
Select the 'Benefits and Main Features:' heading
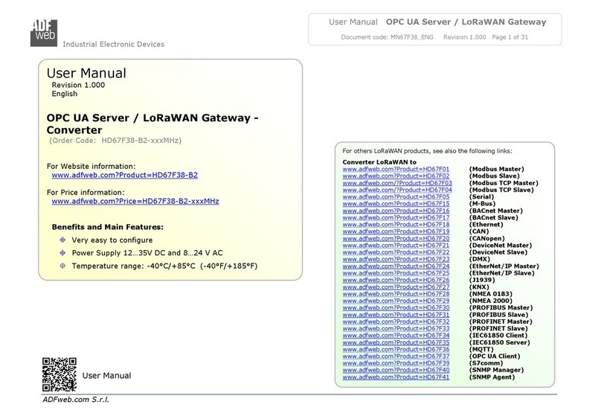point(108,227)
